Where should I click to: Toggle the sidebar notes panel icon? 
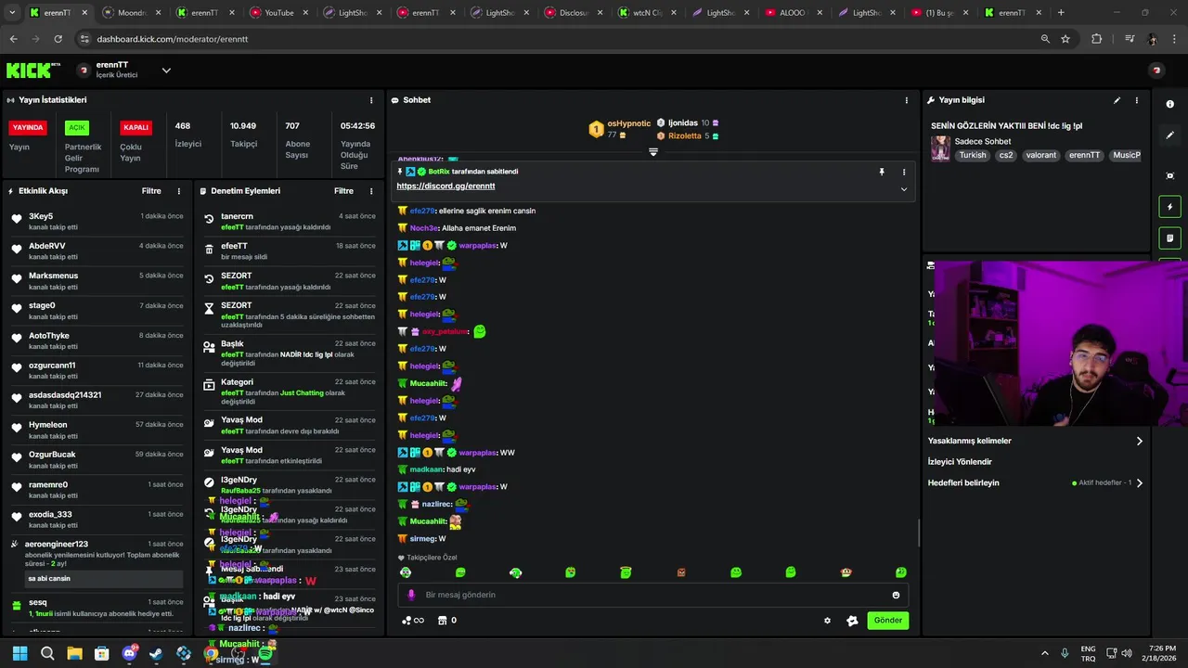click(x=1170, y=238)
